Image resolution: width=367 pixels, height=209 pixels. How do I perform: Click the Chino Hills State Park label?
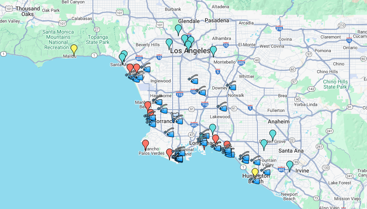pyautogui.click(x=335, y=84)
